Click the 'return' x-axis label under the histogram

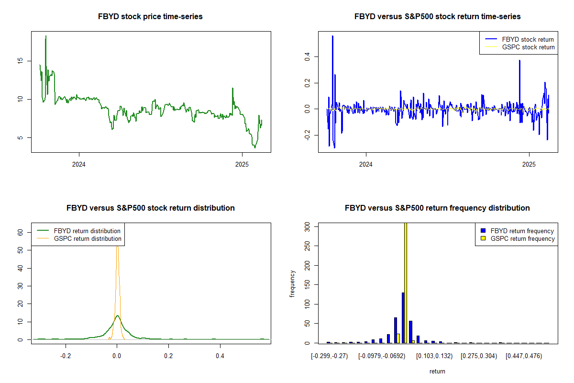(437, 371)
